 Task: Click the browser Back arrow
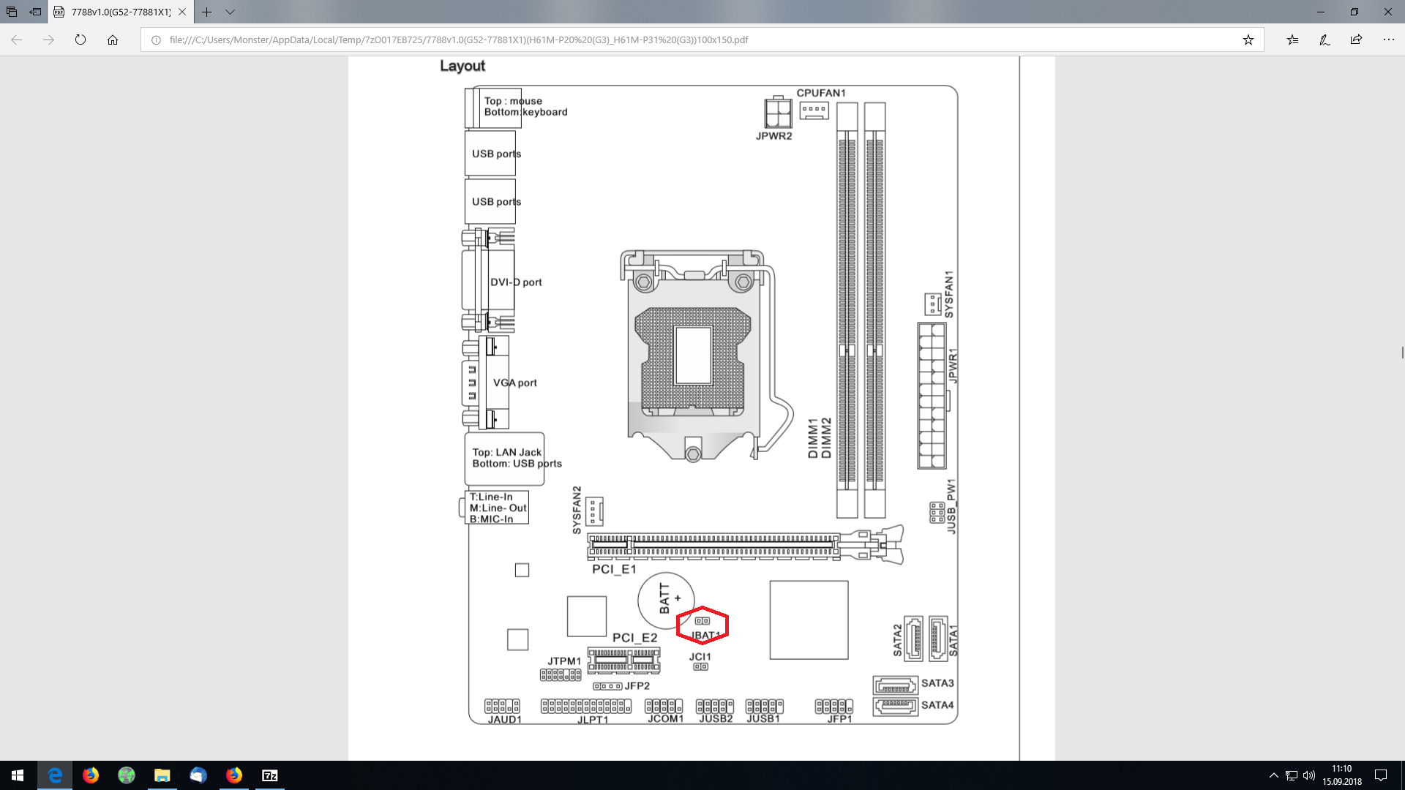click(x=17, y=40)
